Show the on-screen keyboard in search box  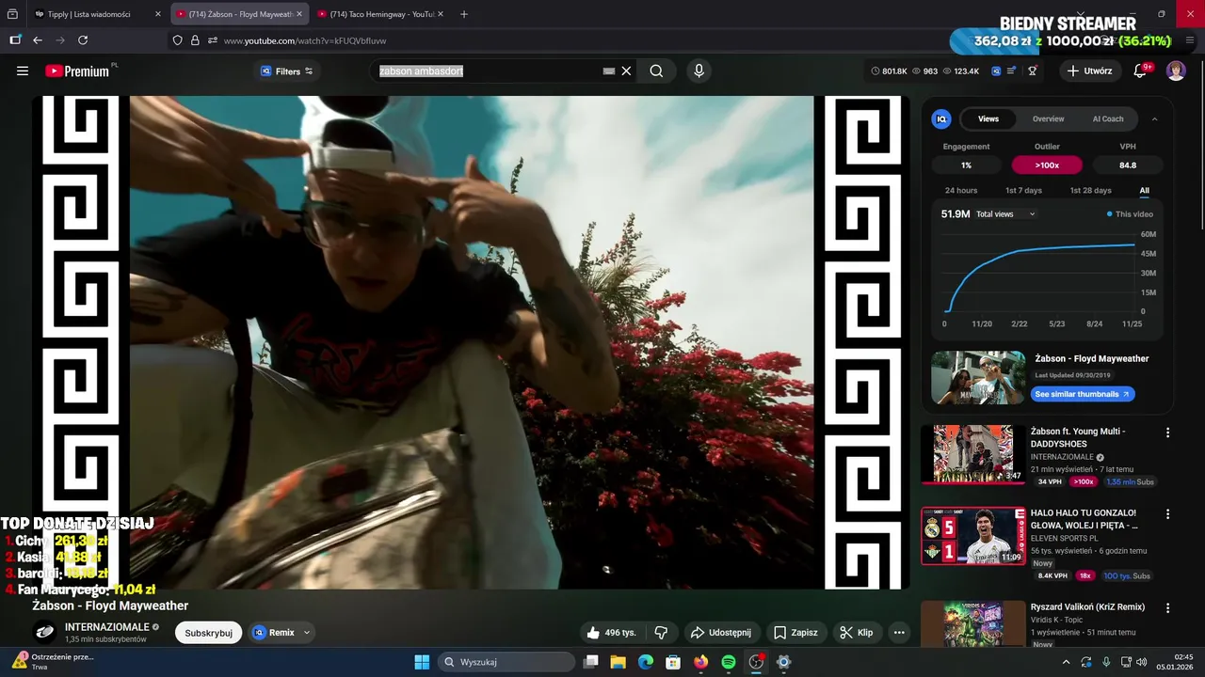click(609, 71)
